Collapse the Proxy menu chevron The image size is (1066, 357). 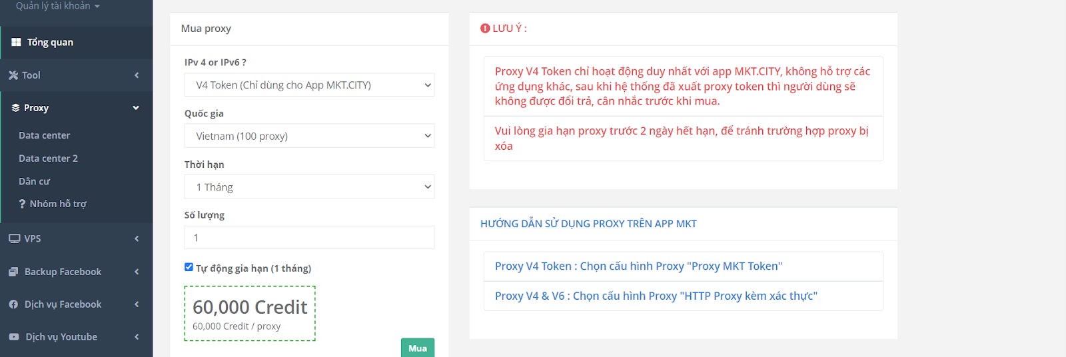tap(136, 108)
